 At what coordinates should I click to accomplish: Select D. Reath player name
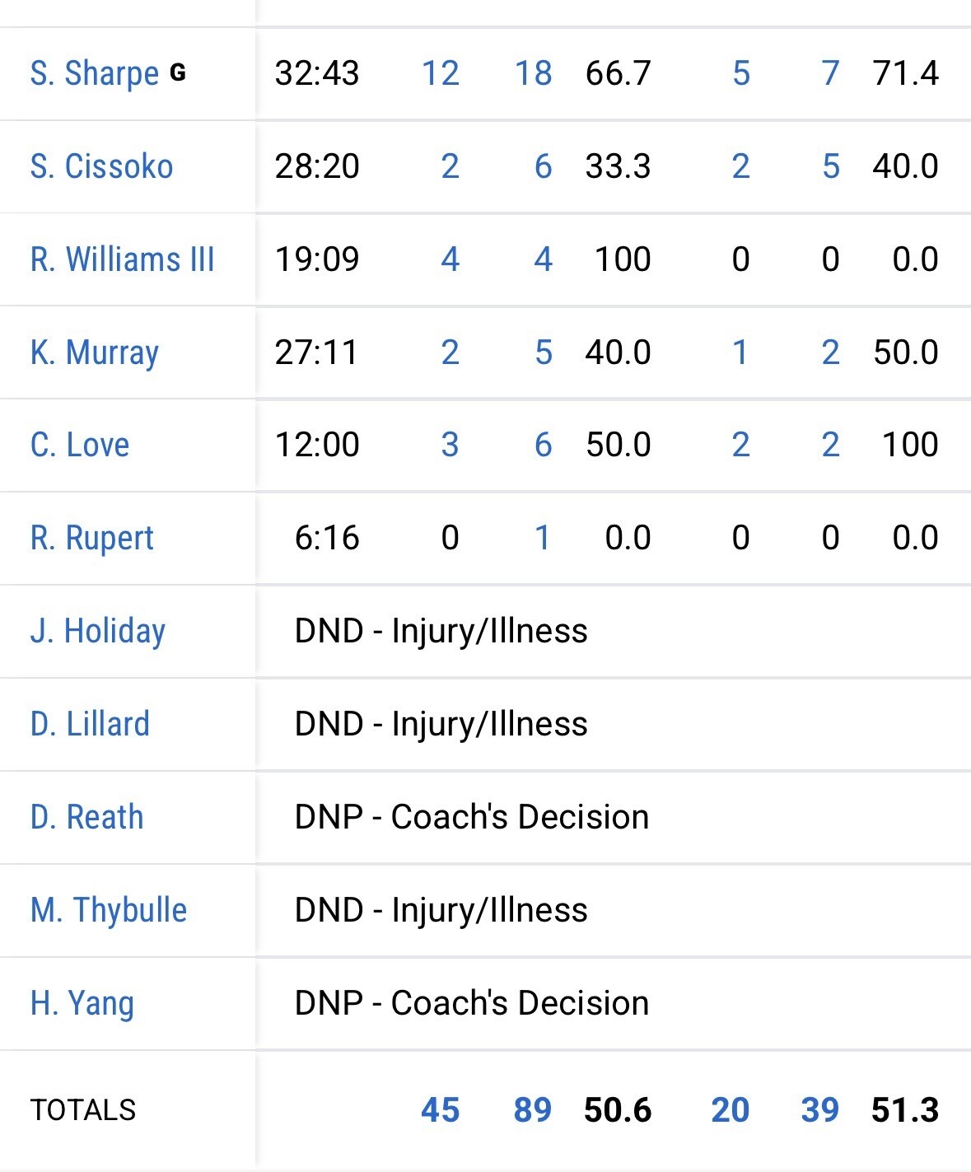coord(86,818)
